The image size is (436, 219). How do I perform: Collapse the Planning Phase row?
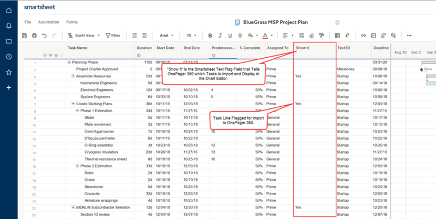pyautogui.click(x=69, y=62)
